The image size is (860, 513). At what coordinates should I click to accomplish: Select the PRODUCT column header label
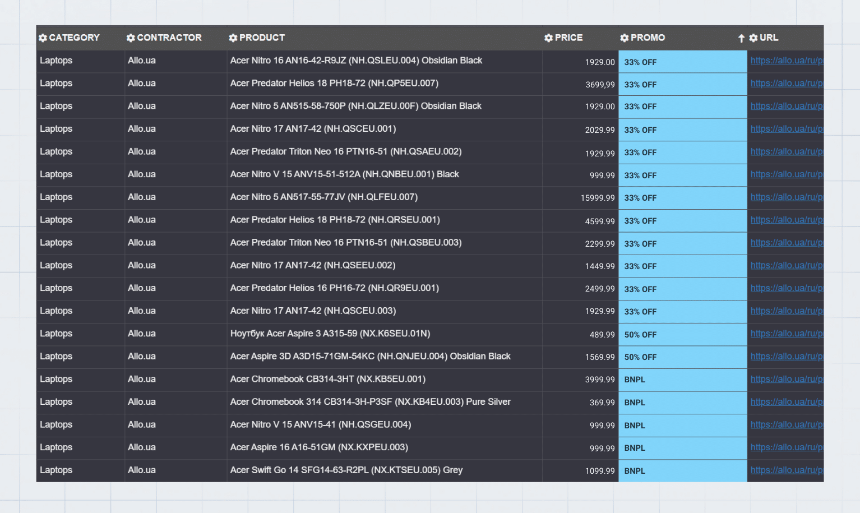262,38
